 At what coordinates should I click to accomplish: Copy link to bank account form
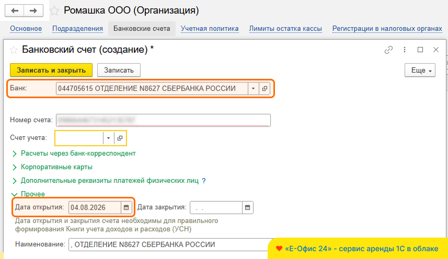pos(388,50)
